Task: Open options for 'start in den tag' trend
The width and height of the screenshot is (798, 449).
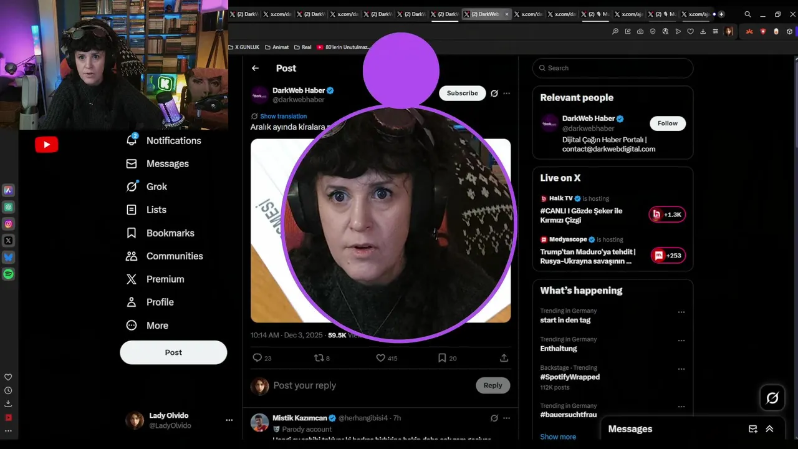Action: click(x=681, y=312)
